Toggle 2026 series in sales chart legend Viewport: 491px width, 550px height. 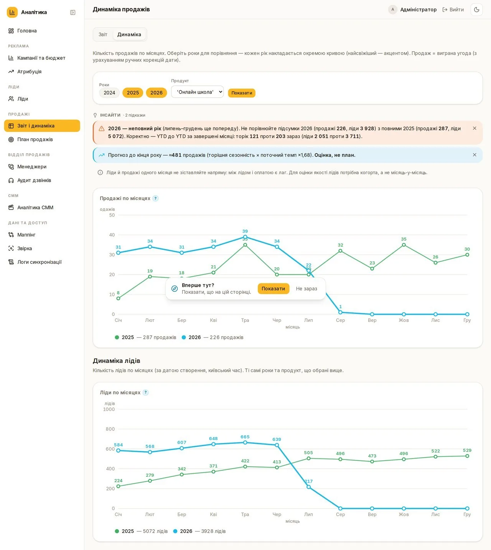(213, 337)
